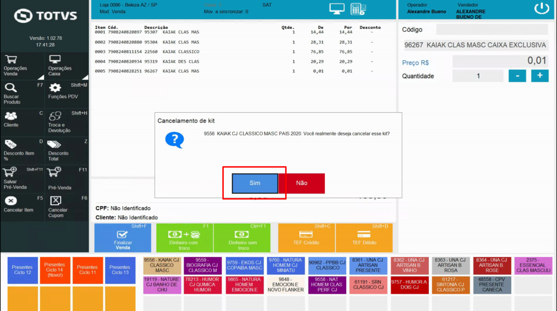Add 9556 Kaiak CJ Classico Masc
Screen dimensions: 557x311
(x=162, y=266)
